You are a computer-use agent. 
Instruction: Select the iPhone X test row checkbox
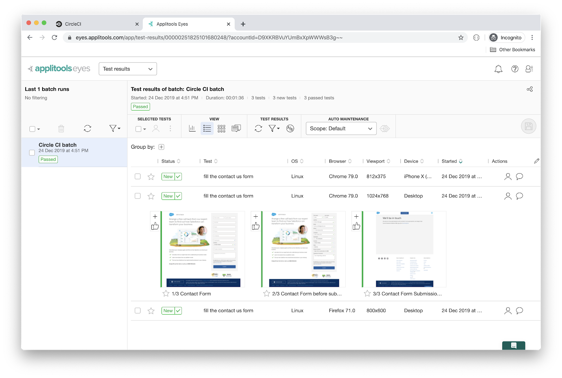[138, 176]
